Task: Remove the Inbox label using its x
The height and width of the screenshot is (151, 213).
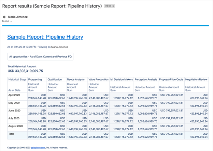Action: pyautogui.click(x=113, y=6)
